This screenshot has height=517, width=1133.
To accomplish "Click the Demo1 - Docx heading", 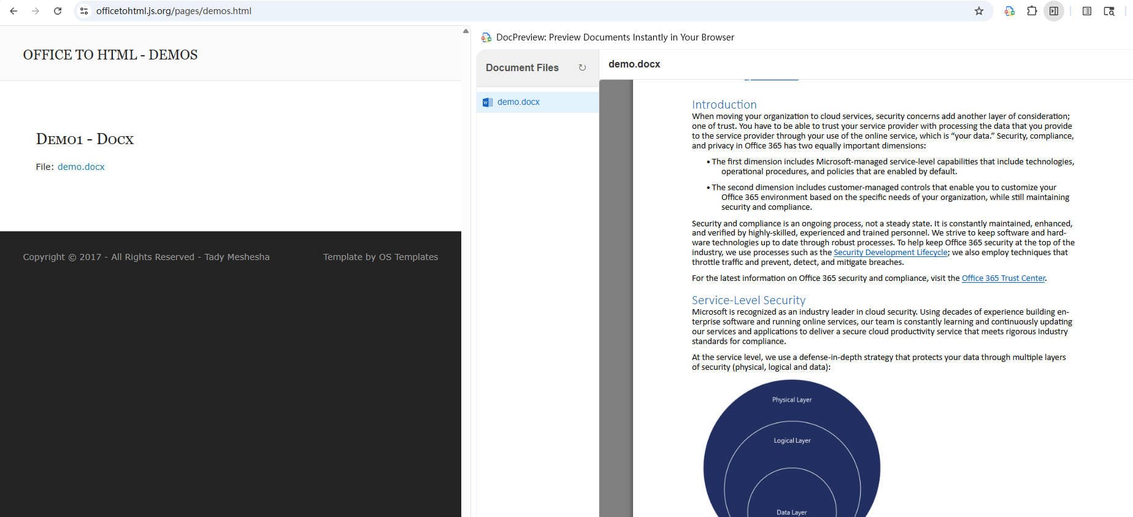I will [85, 139].
